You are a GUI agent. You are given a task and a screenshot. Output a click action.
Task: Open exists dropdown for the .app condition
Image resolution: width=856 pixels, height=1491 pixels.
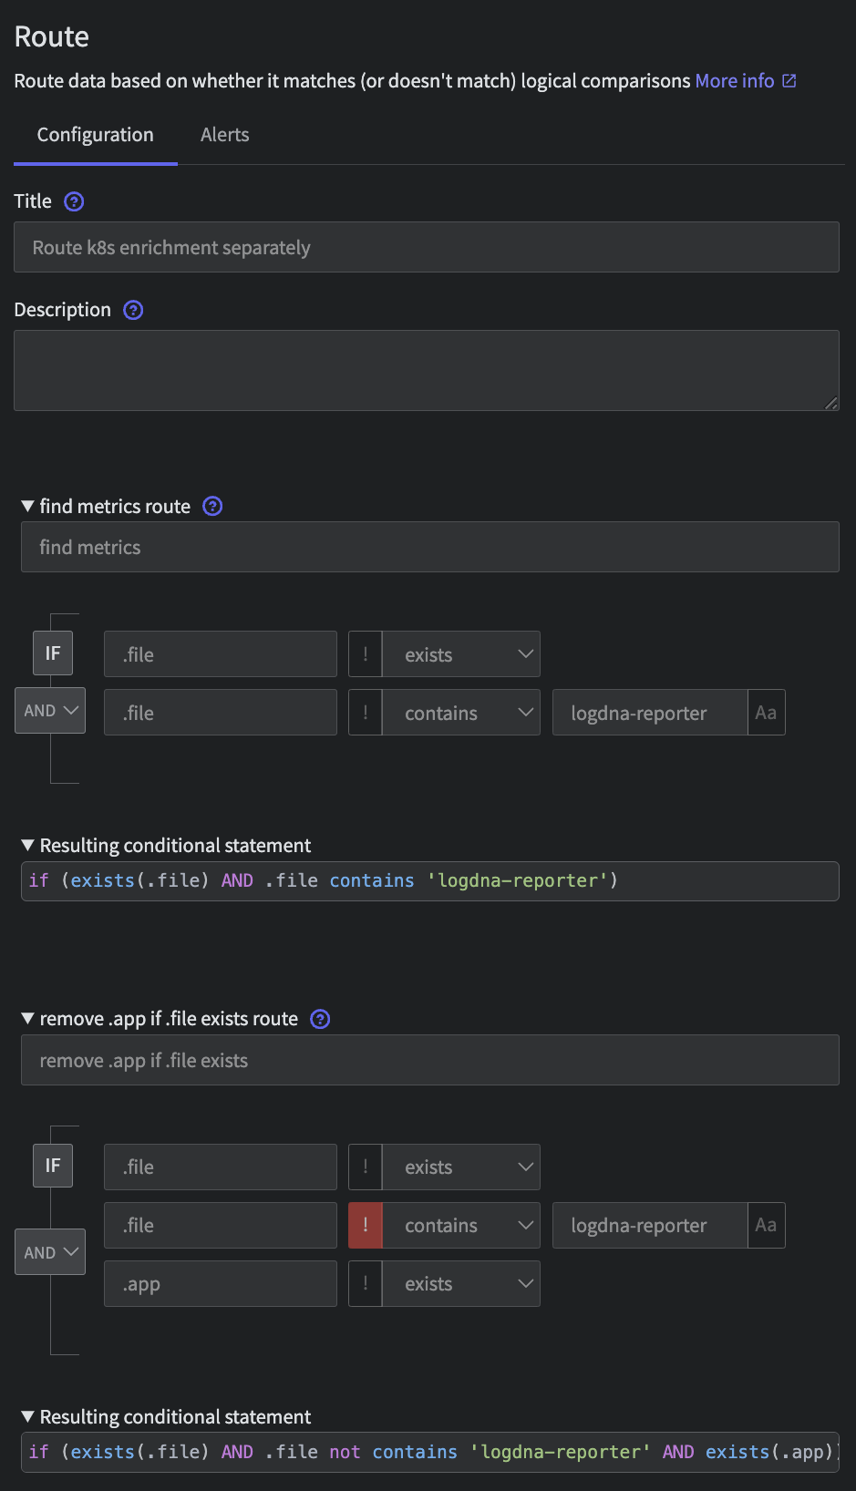(461, 1283)
